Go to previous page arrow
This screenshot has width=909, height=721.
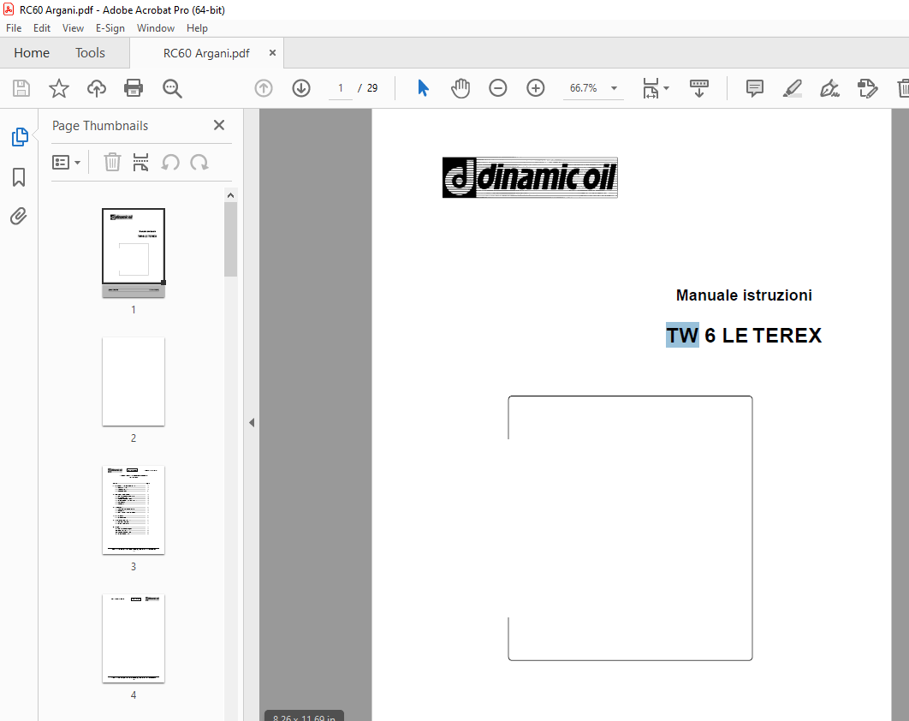263,88
